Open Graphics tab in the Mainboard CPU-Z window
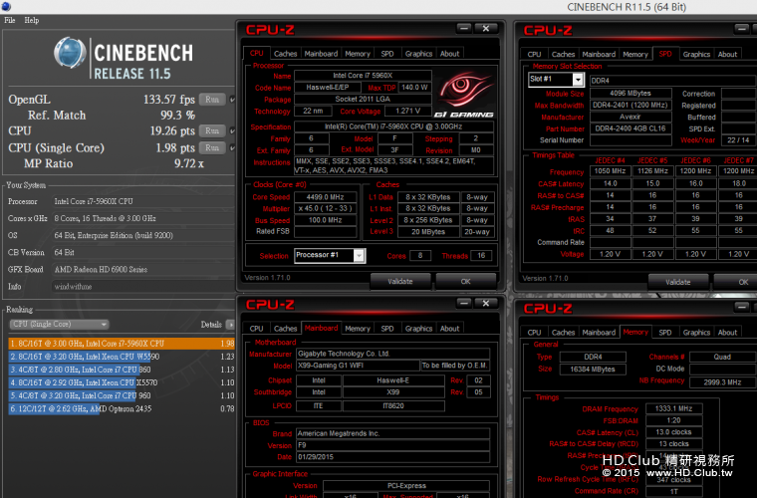Screen dimensions: 757x498 [x=418, y=329]
